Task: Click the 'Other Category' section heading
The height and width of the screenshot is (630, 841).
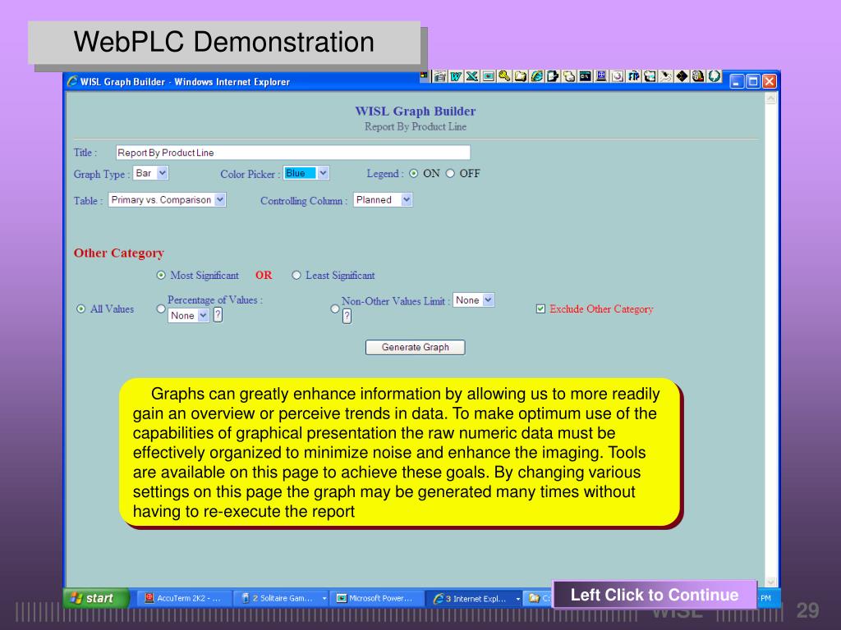Action: (118, 253)
